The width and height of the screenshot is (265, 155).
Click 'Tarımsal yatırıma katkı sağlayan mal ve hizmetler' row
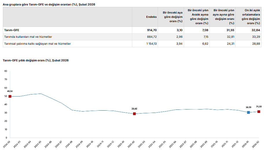[37, 44]
